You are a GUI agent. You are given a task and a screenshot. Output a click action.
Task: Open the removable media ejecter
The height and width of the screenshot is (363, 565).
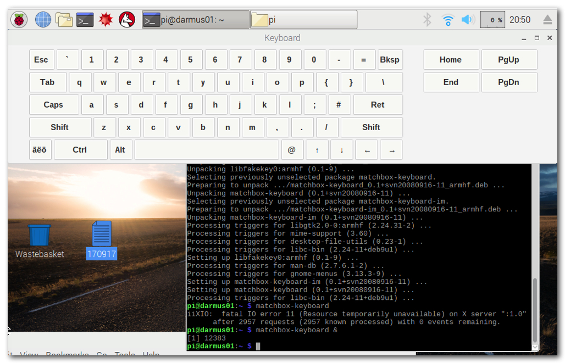click(547, 18)
